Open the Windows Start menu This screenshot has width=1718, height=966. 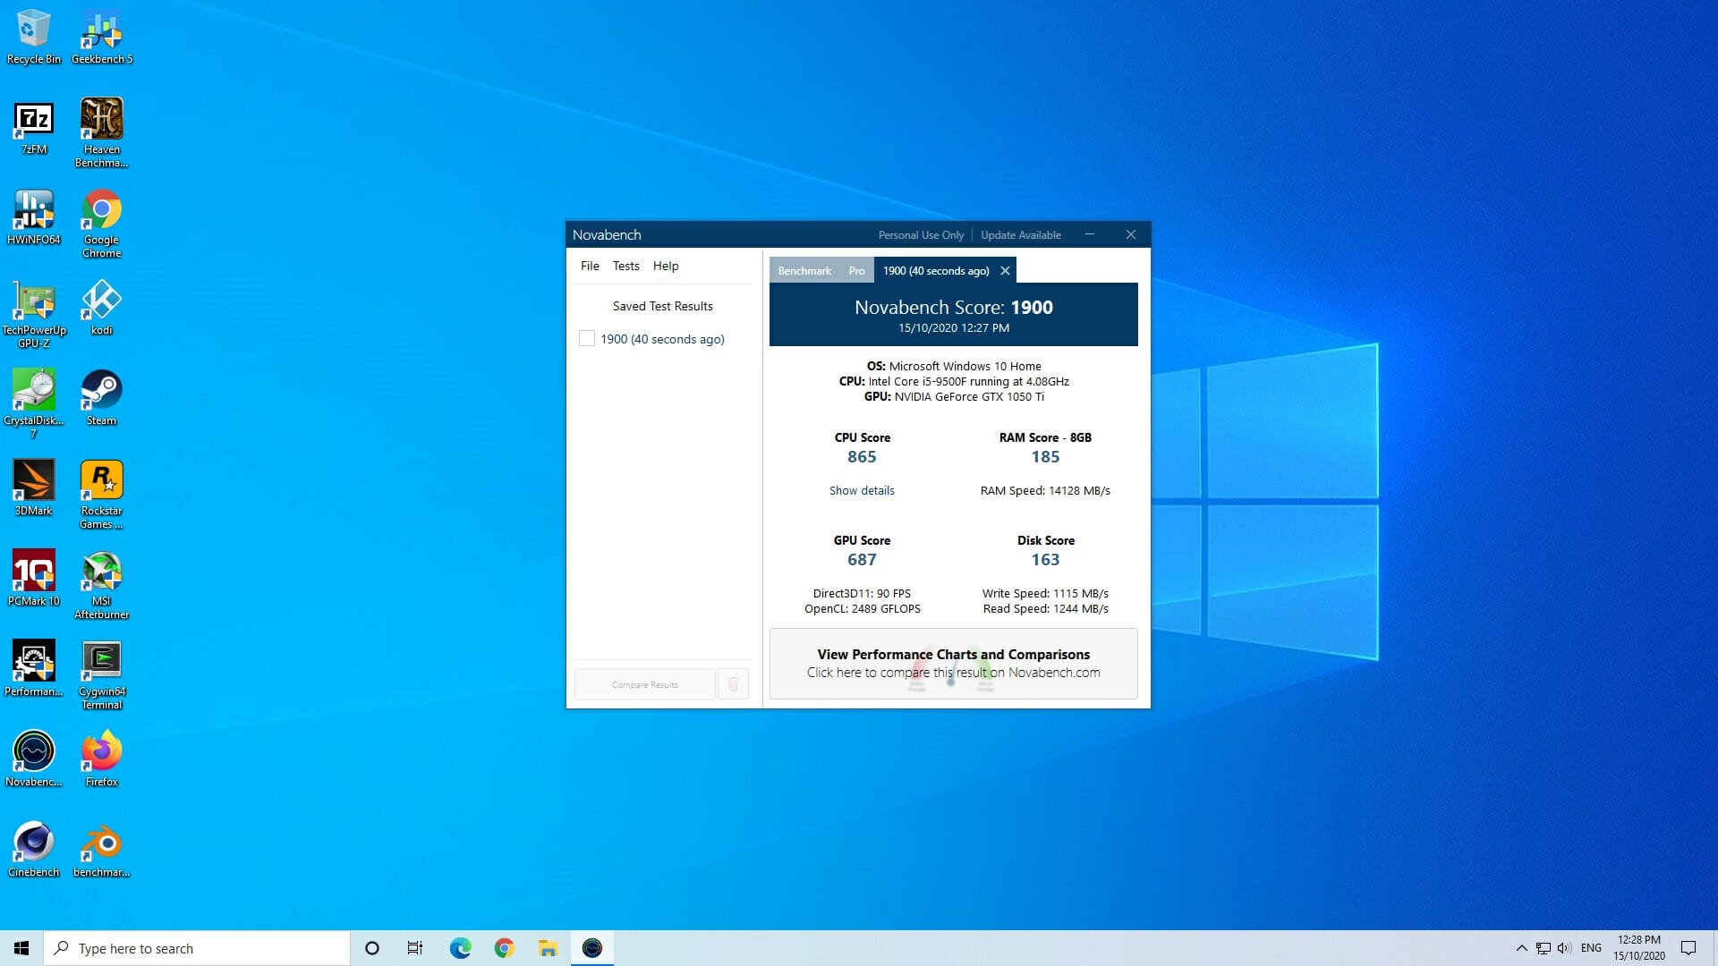click(x=21, y=948)
